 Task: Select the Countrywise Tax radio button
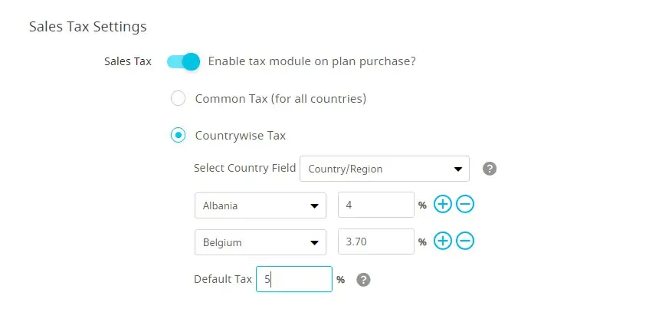coord(178,136)
